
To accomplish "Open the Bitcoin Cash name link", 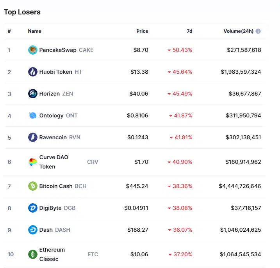I will pyautogui.click(x=56, y=186).
